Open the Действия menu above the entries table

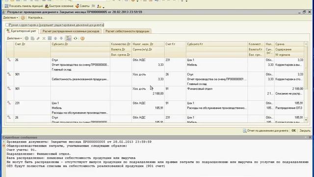point(14,38)
